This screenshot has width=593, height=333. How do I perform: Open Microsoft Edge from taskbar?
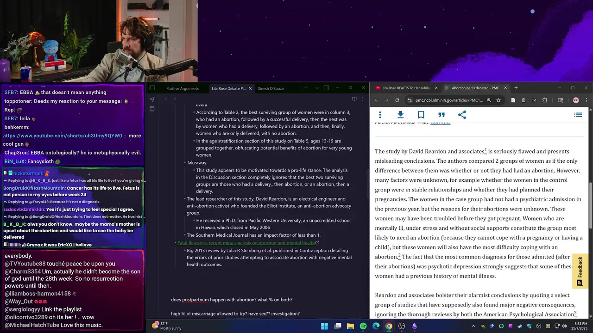pyautogui.click(x=376, y=326)
